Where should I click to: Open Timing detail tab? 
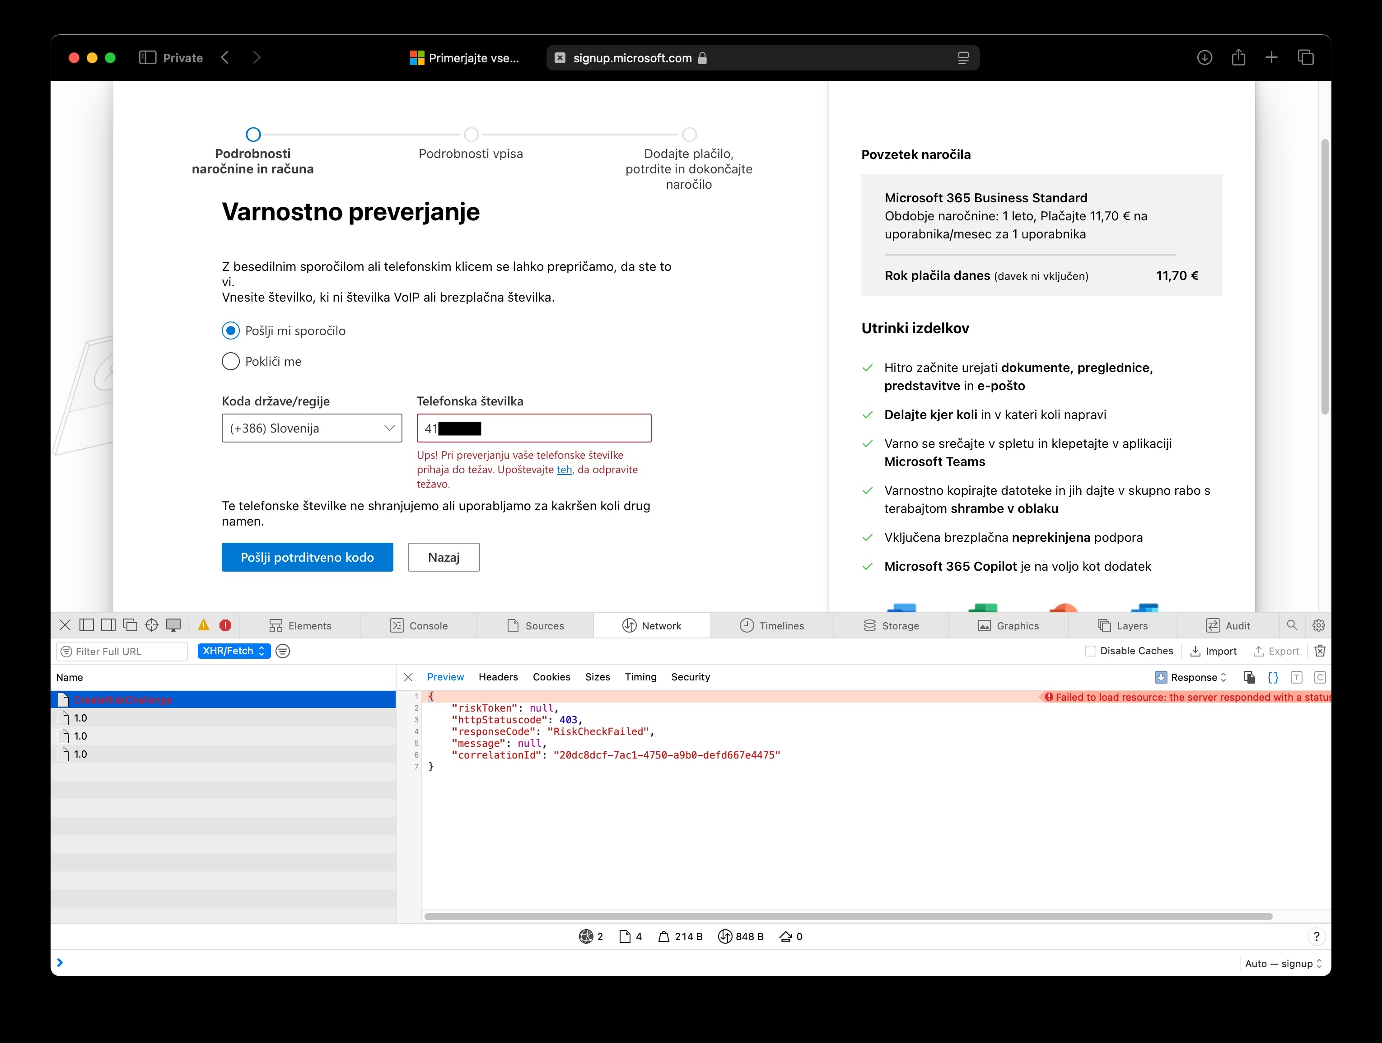tap(640, 677)
